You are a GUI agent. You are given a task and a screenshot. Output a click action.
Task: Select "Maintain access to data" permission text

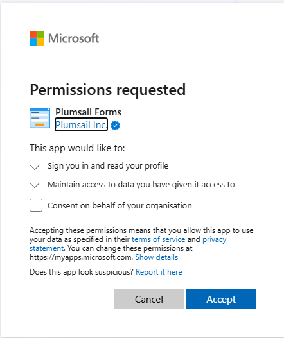(141, 185)
